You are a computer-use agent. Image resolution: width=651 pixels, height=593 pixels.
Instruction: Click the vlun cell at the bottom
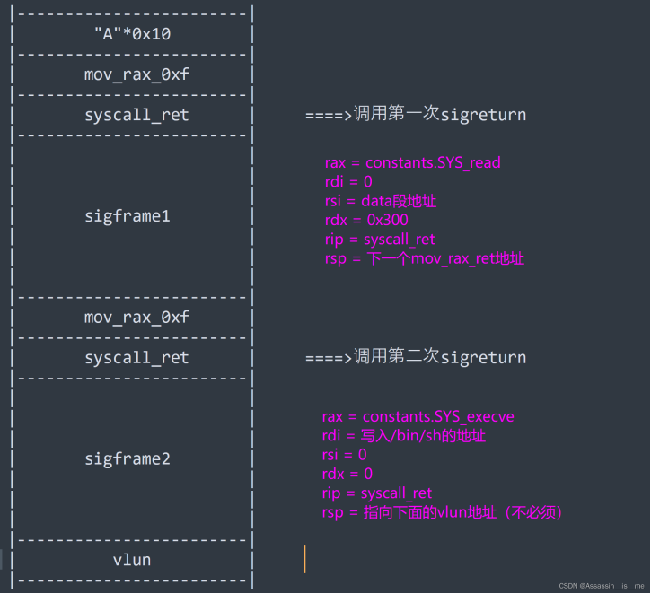[x=132, y=560]
